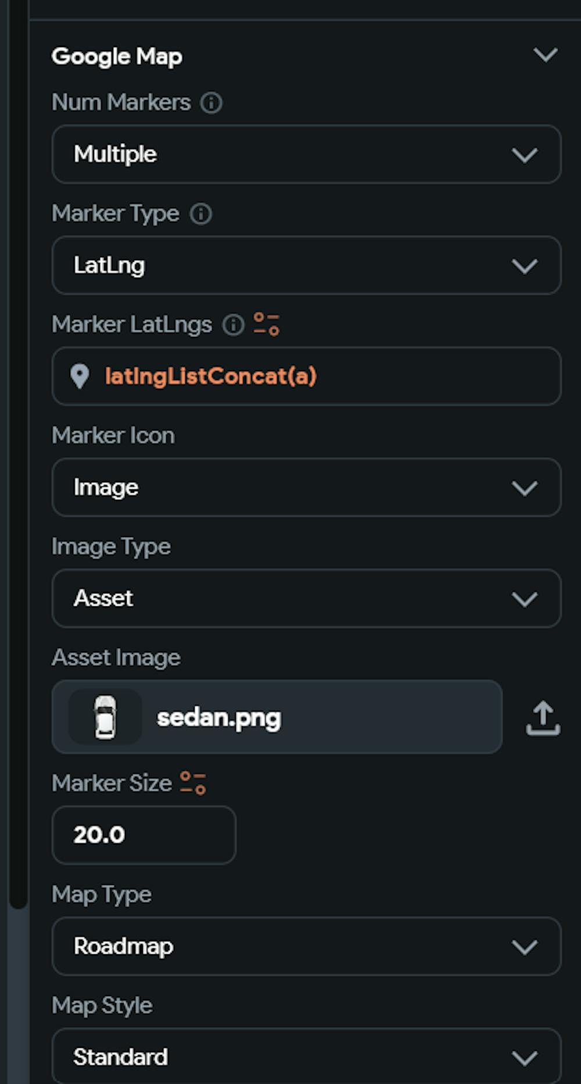Open variable binding for Marker Size

(x=193, y=783)
